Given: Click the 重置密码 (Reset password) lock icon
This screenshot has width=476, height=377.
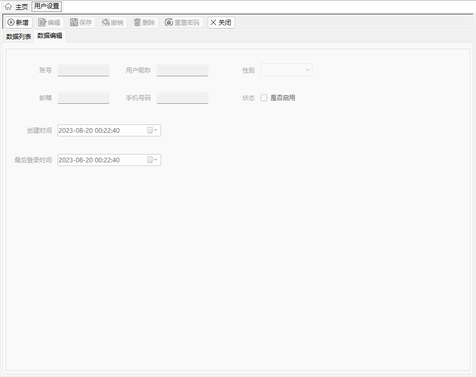Looking at the screenshot, I should coord(169,22).
